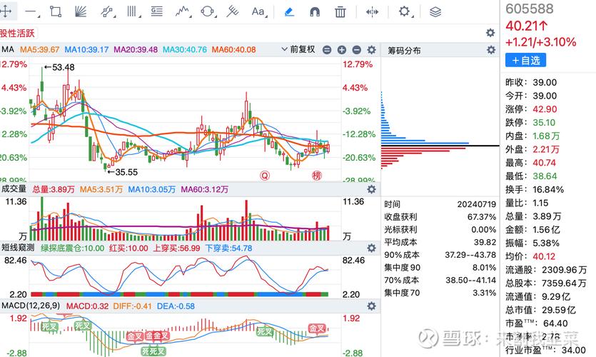Open toolbar settings gear icon
Image resolution: width=596 pixels, height=357 pixels.
pos(404,11)
